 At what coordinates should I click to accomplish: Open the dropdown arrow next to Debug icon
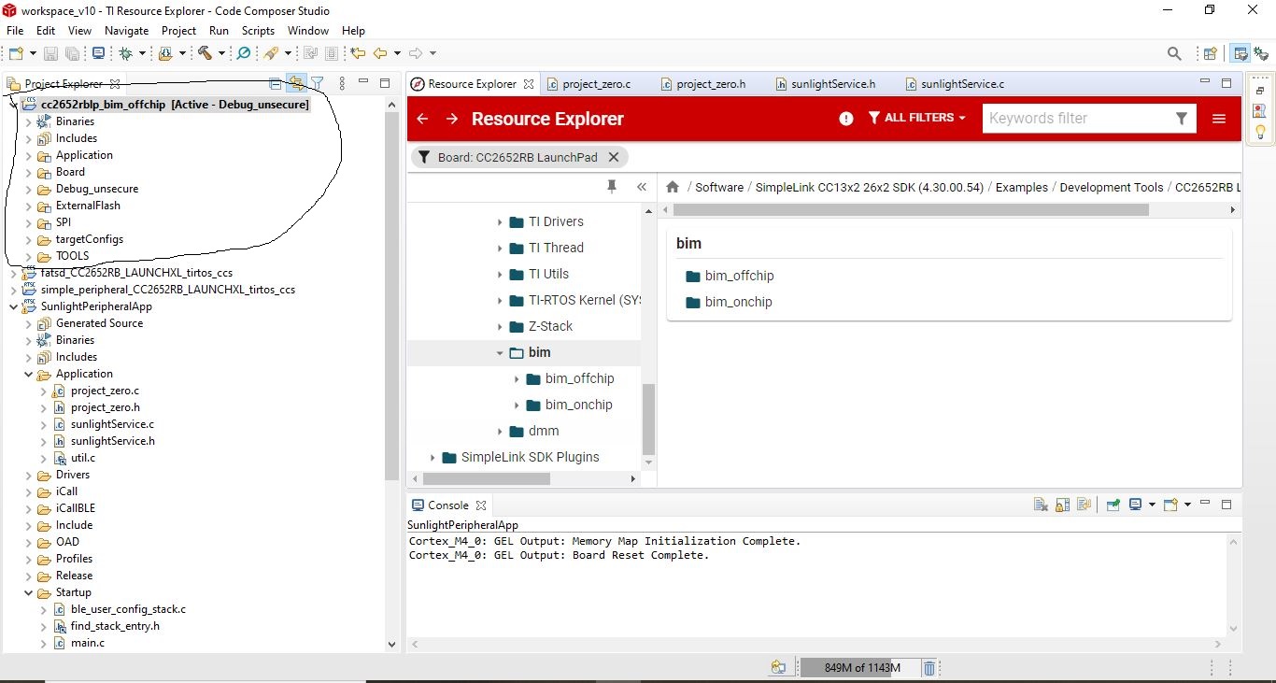[x=143, y=53]
